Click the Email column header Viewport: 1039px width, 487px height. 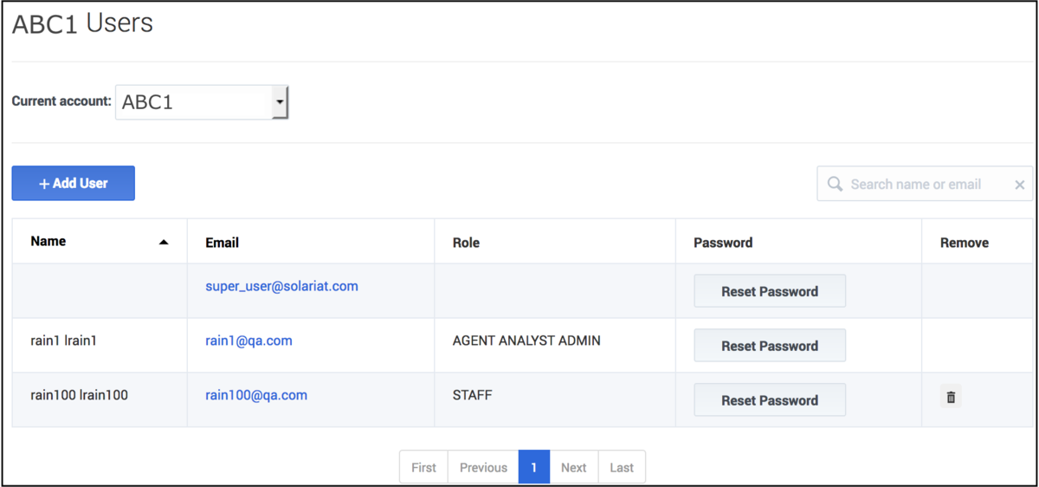(223, 243)
